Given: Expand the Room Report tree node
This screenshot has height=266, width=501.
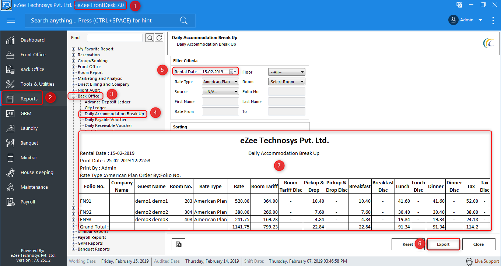Looking at the screenshot, I should 74,72.
